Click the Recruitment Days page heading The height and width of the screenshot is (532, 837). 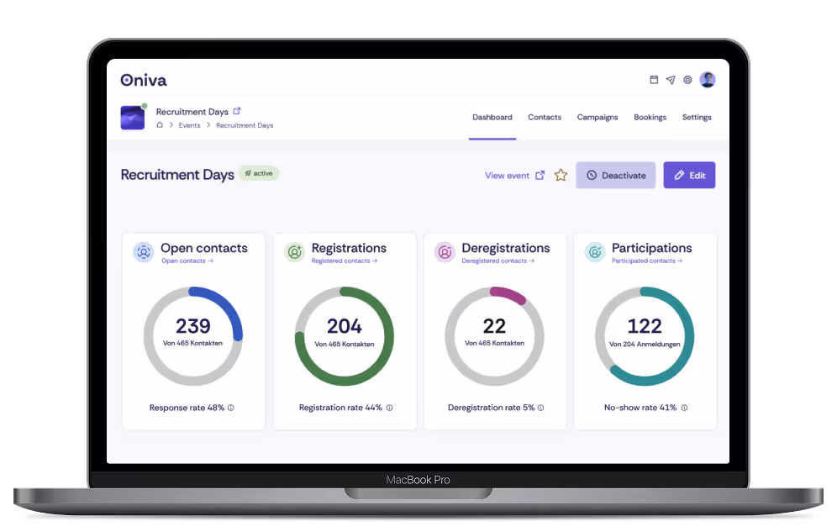[x=177, y=175]
